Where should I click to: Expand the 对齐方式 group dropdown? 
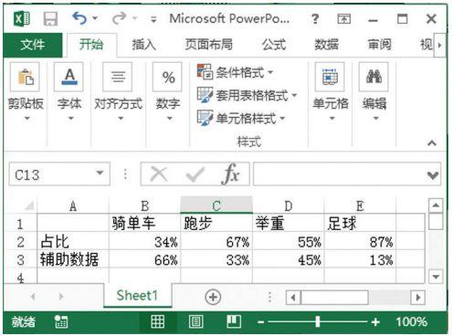pyautogui.click(x=121, y=119)
